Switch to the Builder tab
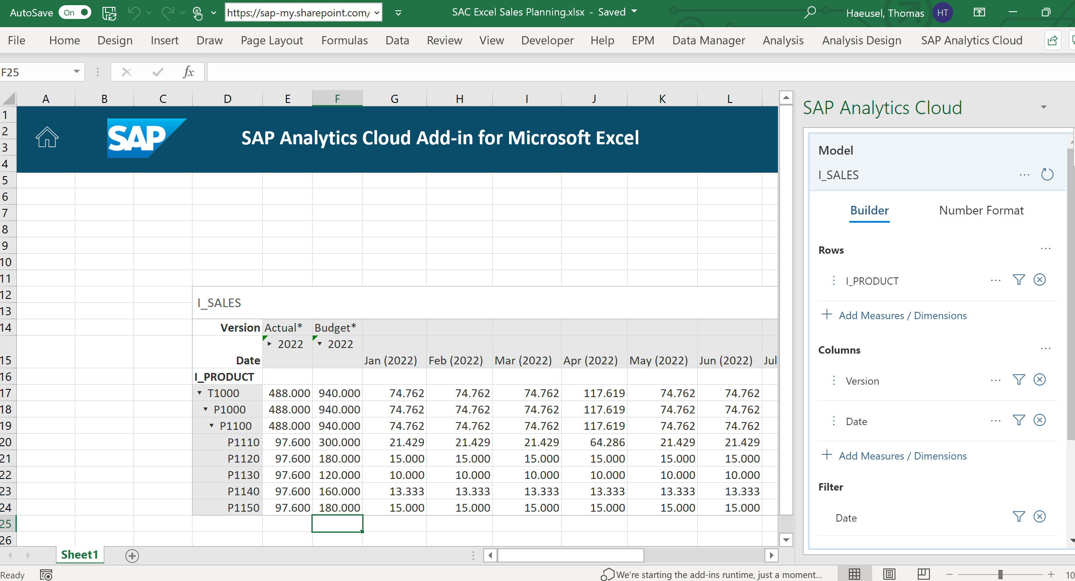 869,211
